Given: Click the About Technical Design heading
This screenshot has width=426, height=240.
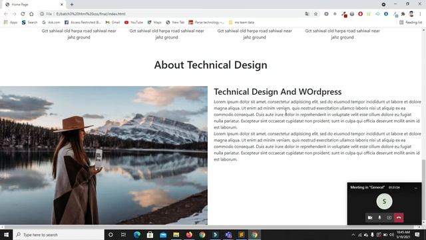Looking at the screenshot, I should coord(210,65).
